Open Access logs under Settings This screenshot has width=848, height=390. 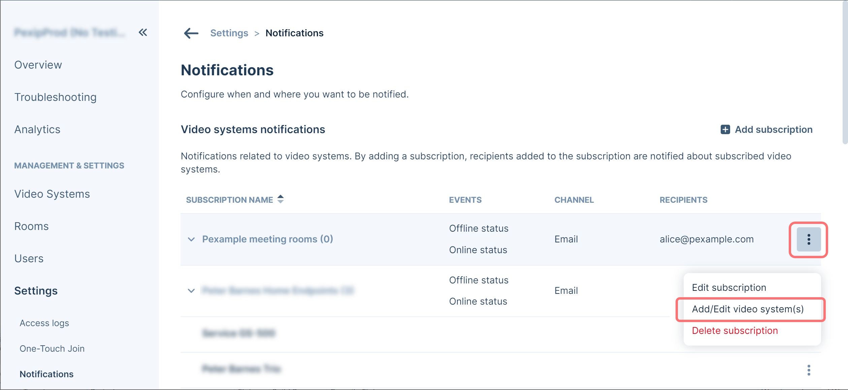44,323
